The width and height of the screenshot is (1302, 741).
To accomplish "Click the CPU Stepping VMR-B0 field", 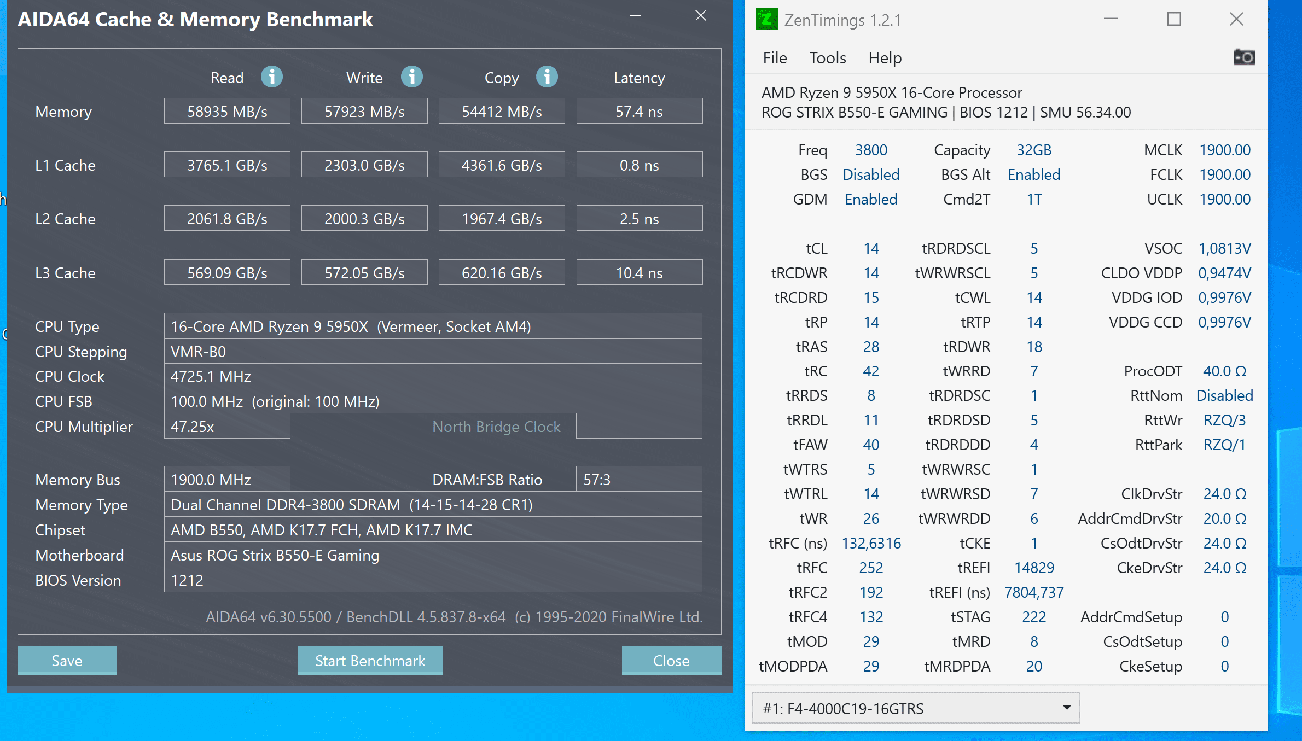I will tap(433, 352).
